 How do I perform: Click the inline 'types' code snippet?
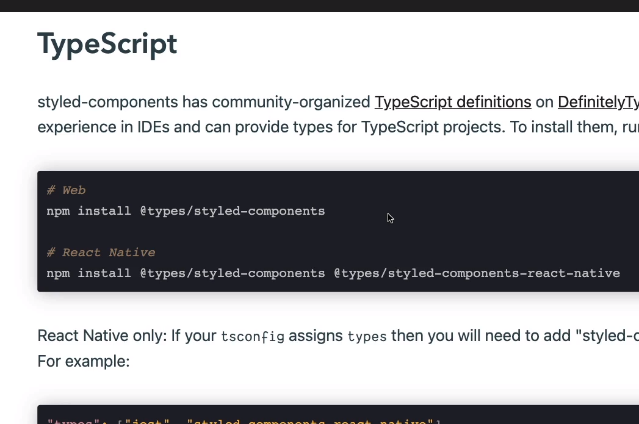(x=366, y=337)
